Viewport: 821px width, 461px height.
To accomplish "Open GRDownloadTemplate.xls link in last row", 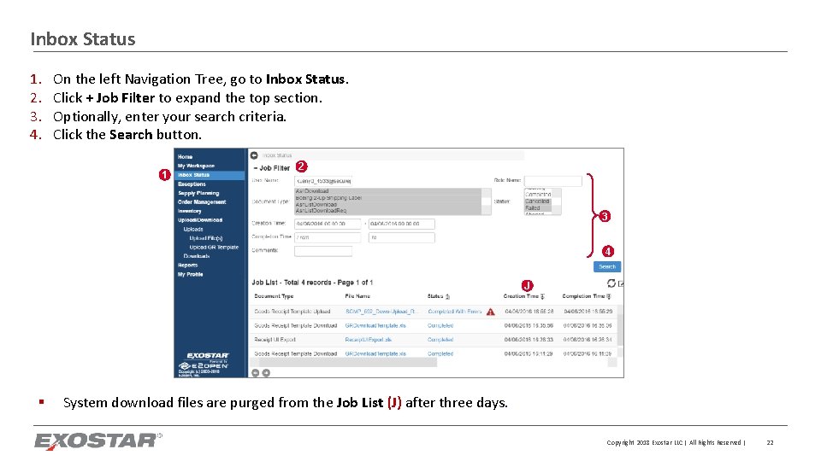I will pyautogui.click(x=375, y=353).
